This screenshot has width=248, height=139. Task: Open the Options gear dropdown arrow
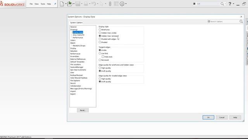pos(126,4)
